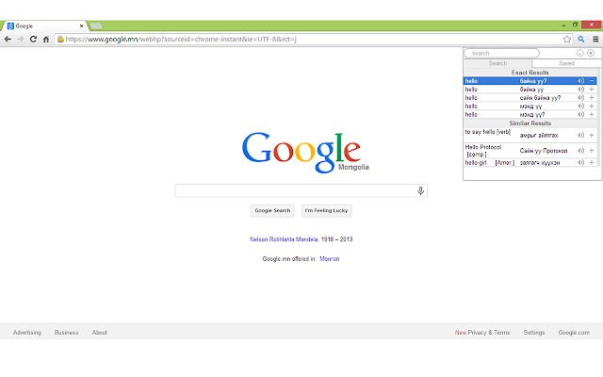Open a new browser tab
The image size is (603, 377).
[96, 26]
